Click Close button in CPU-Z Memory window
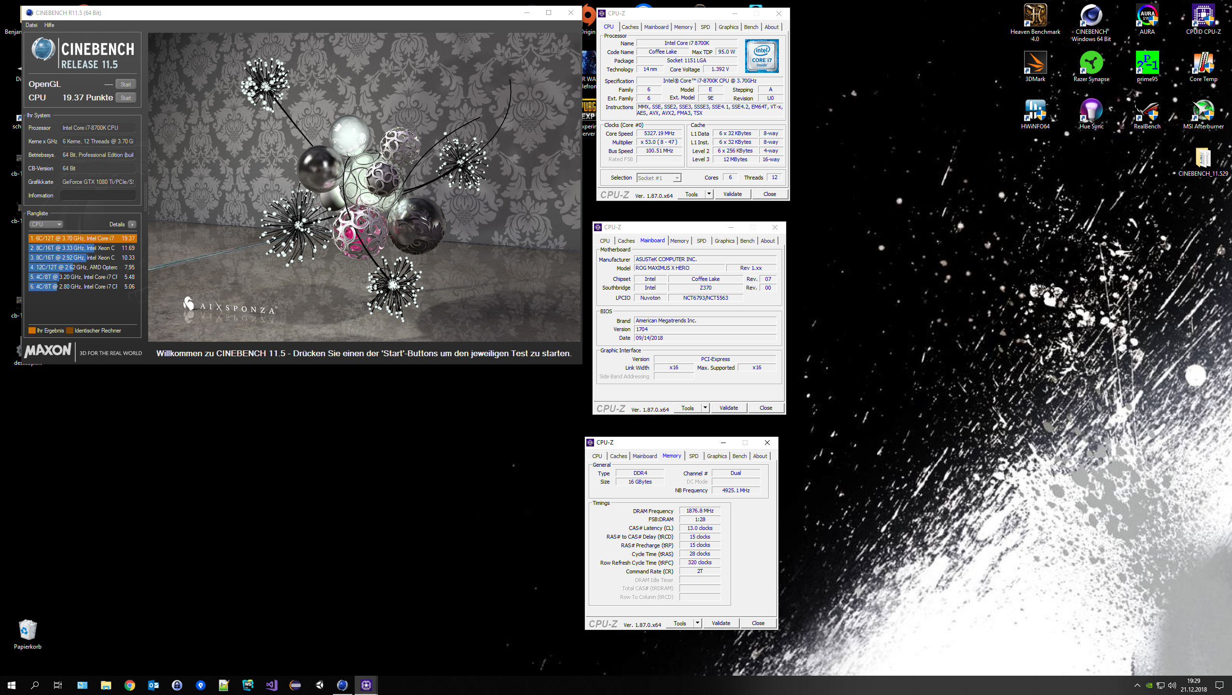The height and width of the screenshot is (695, 1232). [x=758, y=623]
